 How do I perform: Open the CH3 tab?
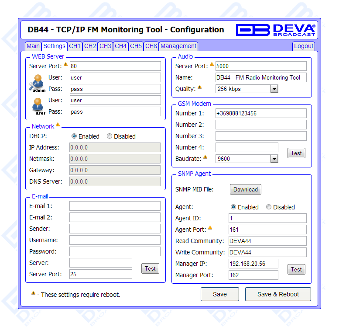105,46
